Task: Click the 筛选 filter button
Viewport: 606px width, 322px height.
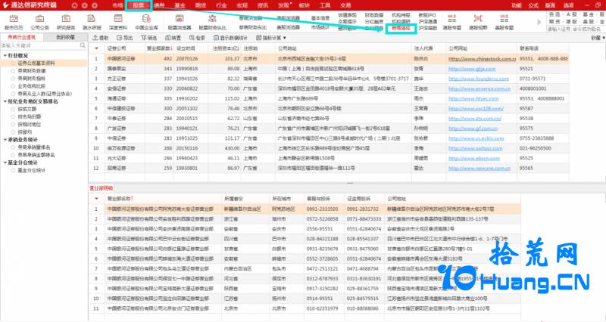Action: pyautogui.click(x=148, y=38)
